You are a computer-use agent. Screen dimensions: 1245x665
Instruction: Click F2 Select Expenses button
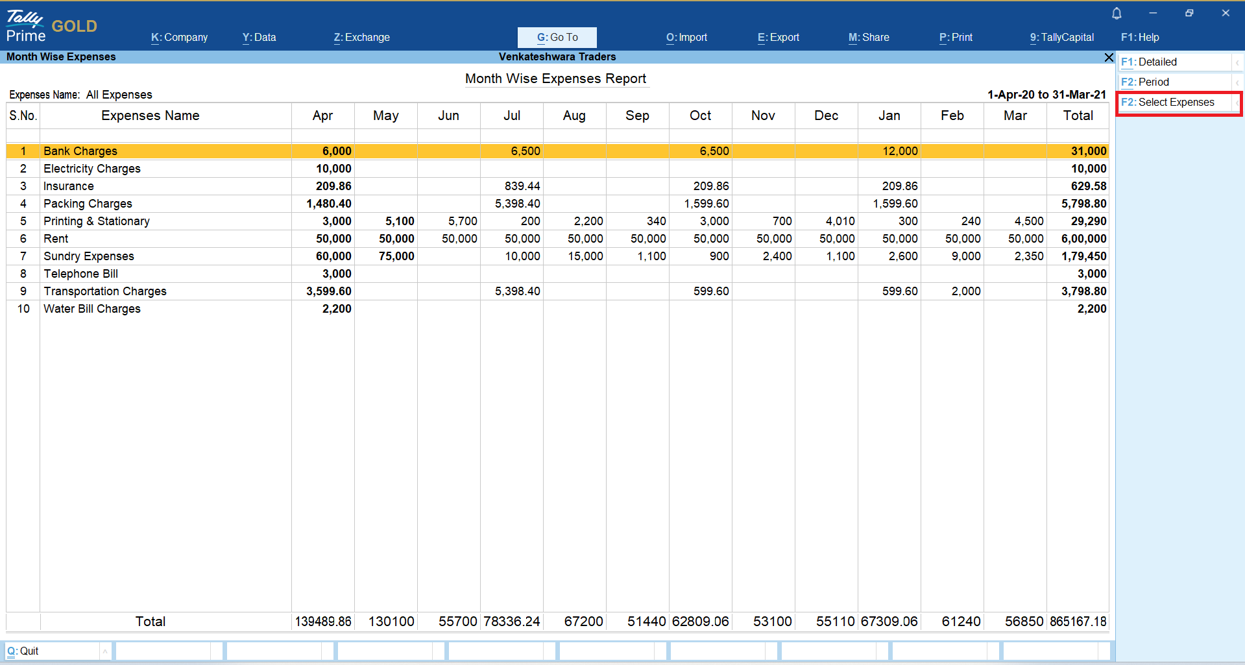click(1176, 103)
